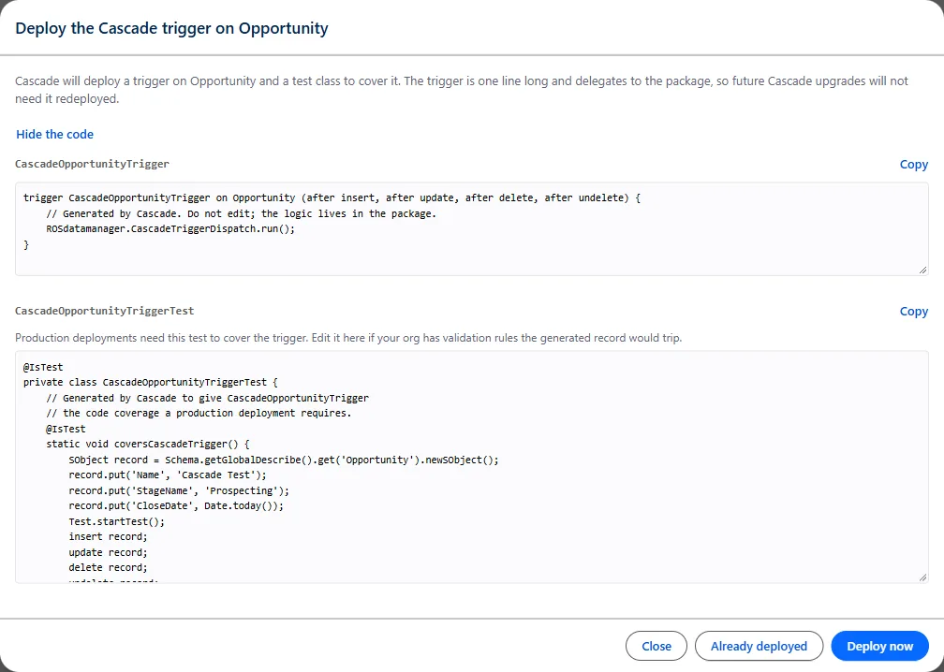Click the line record.put('StageName', 'Prospecting');
Viewport: 944px width, 672px height.
pos(179,490)
